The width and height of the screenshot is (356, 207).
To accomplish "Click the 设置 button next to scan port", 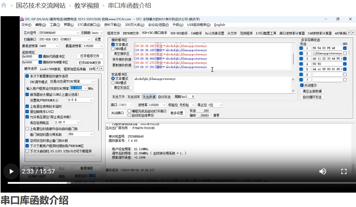I will point(97,39).
